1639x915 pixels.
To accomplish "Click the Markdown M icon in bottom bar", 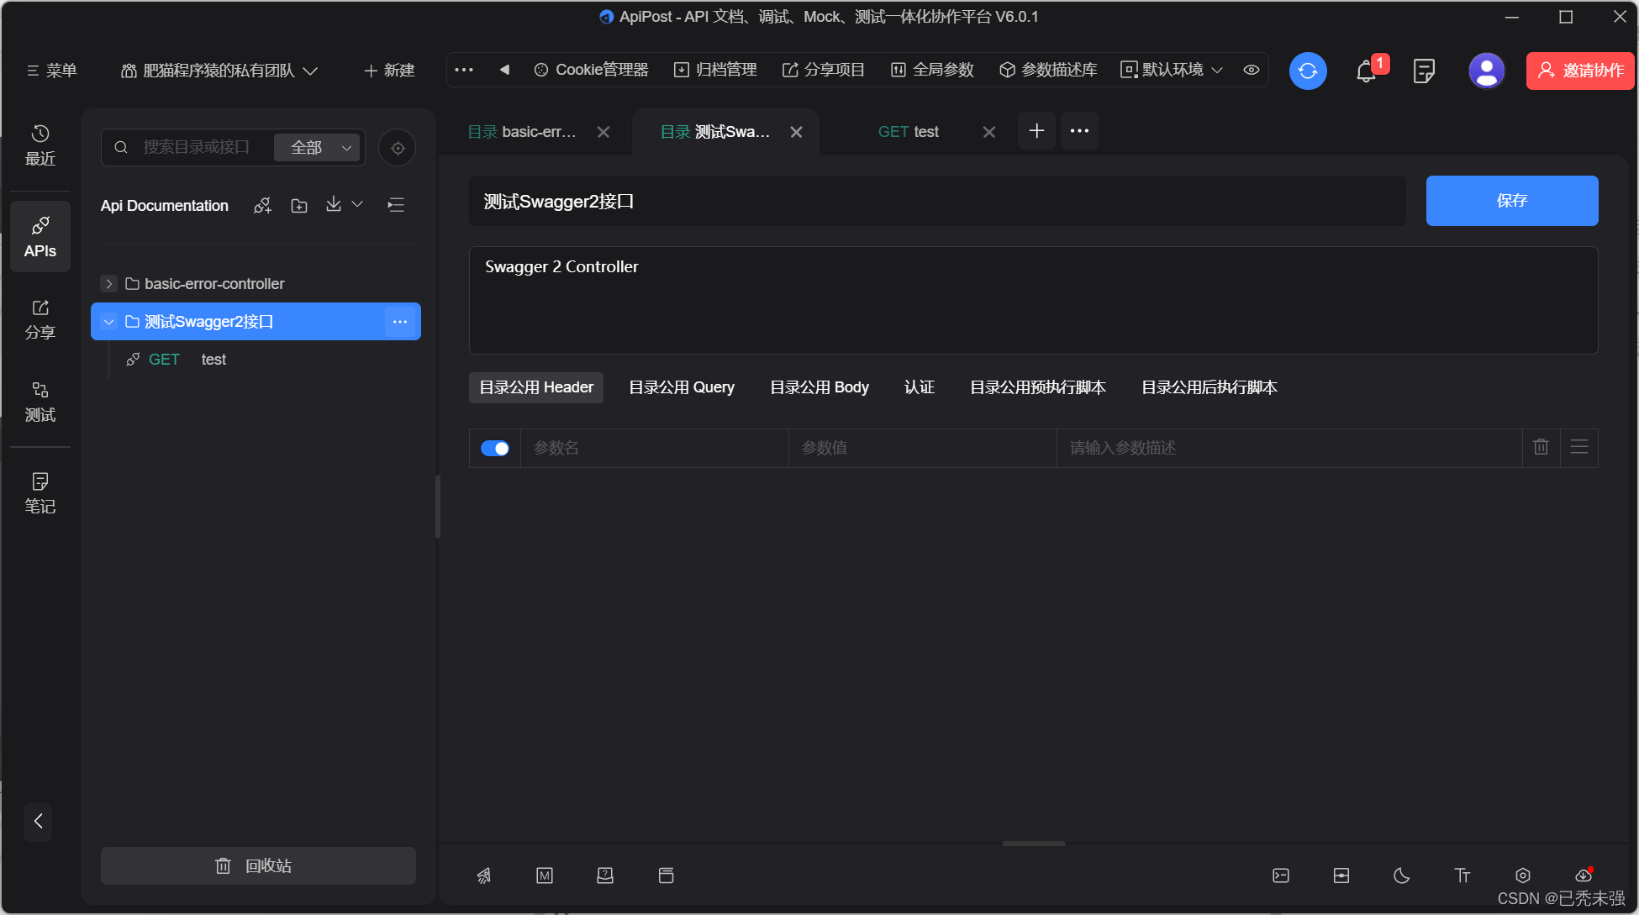I will [545, 876].
